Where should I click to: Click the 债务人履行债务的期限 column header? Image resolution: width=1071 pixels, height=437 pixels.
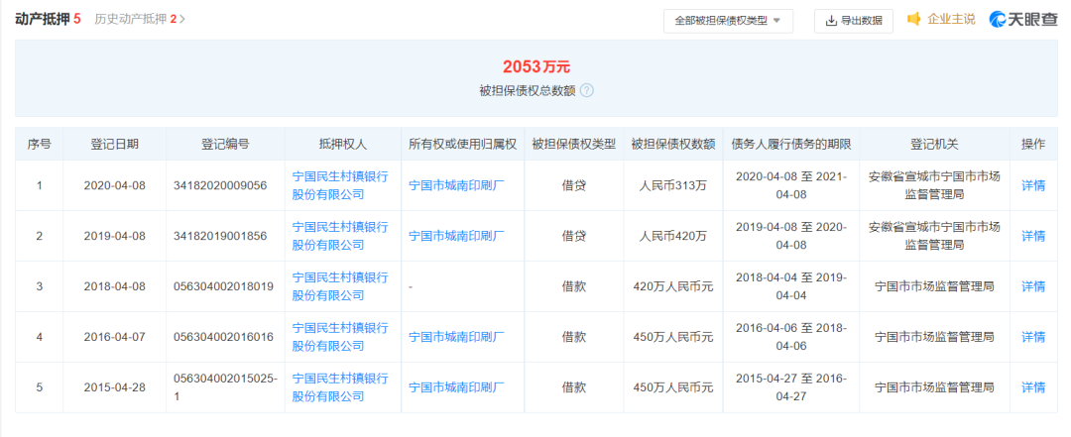coord(791,145)
